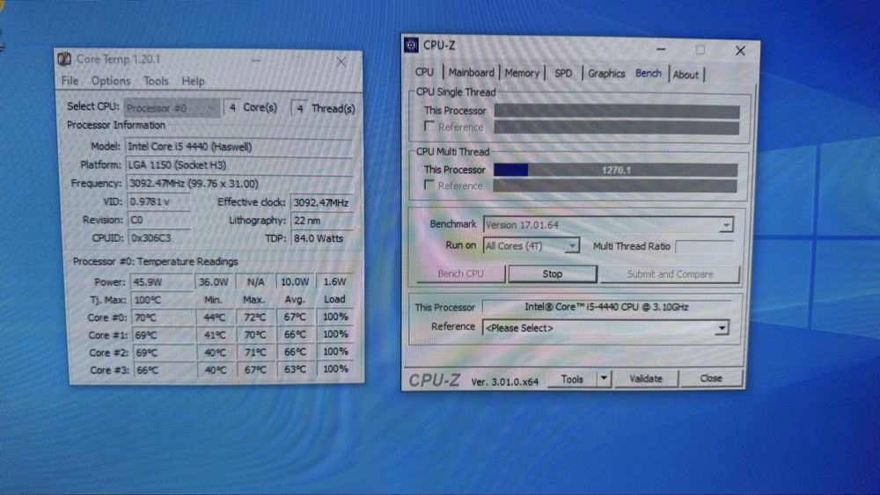The height and width of the screenshot is (495, 880).
Task: Click the Bench CPU button
Action: (x=460, y=273)
